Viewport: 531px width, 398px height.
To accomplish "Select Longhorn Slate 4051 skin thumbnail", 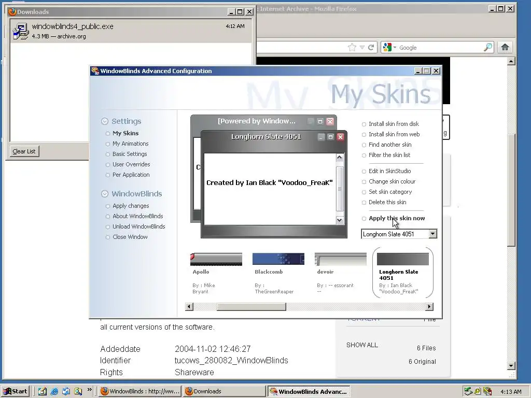I will coord(402,259).
